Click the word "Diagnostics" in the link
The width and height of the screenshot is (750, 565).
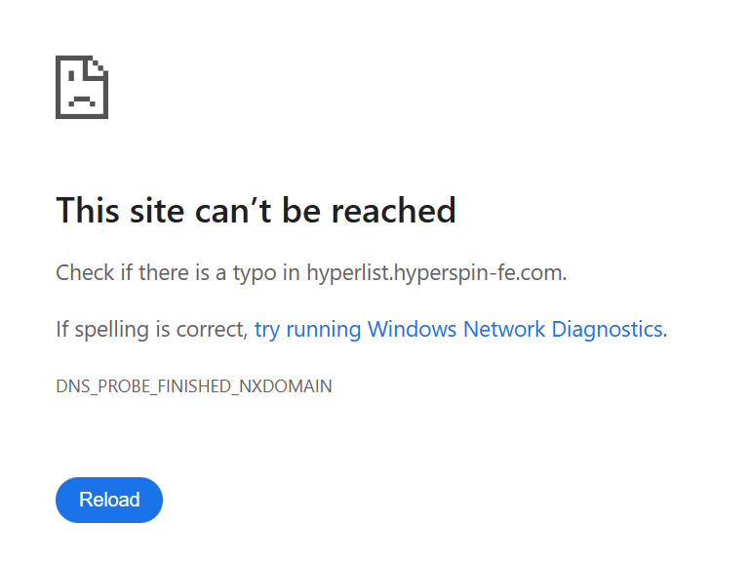click(607, 329)
